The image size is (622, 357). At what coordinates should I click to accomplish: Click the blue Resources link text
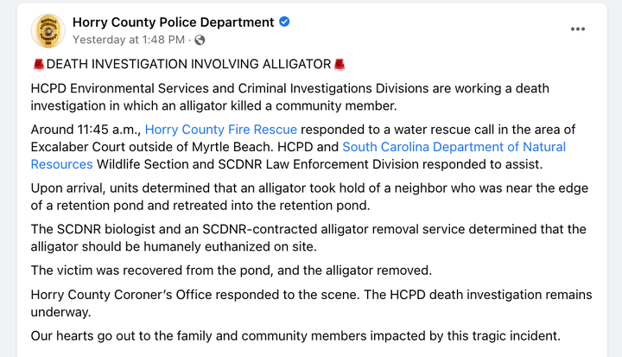tap(62, 164)
